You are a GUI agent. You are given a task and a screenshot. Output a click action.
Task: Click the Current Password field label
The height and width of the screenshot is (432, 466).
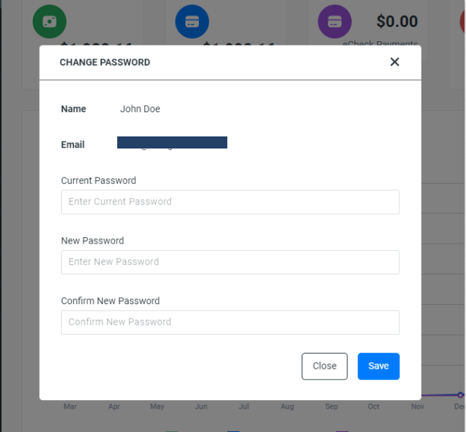[98, 180]
